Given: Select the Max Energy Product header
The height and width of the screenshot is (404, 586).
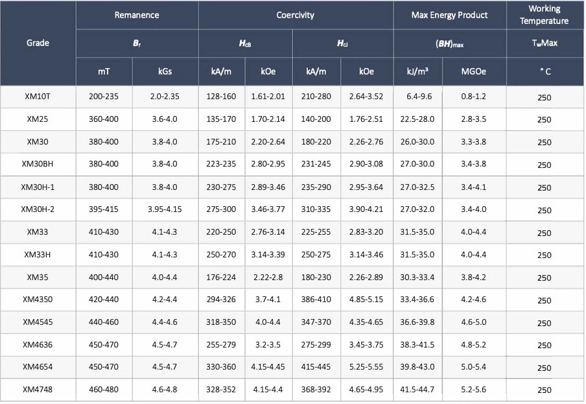Looking at the screenshot, I should (x=449, y=15).
